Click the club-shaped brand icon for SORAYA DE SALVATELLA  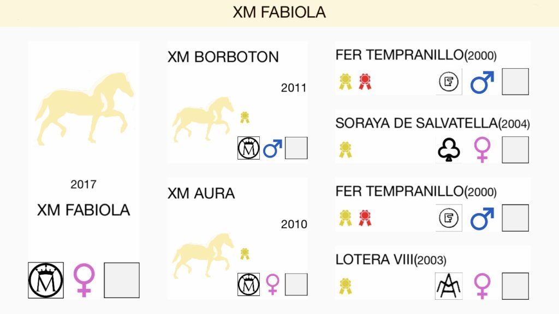click(x=449, y=150)
